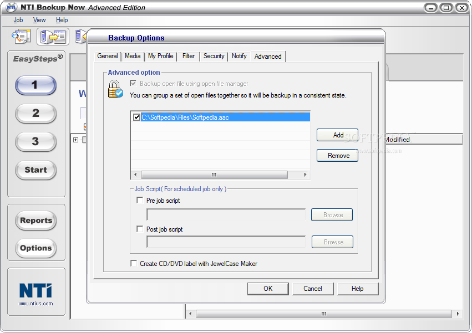
Task: Open the Help menu
Action: pos(62,20)
